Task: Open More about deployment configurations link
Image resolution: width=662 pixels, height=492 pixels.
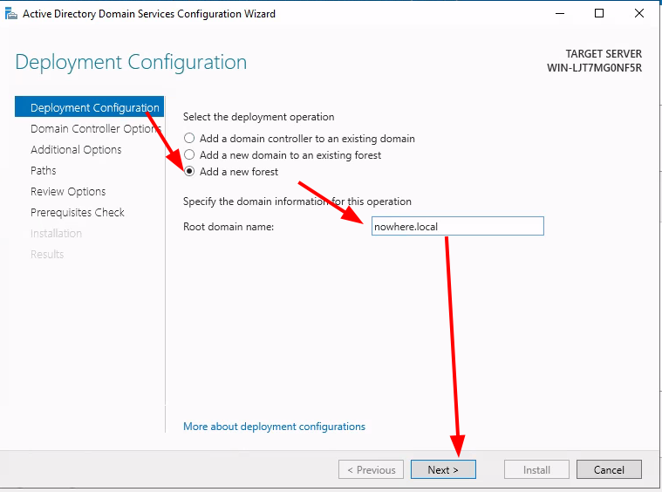Action: [x=274, y=426]
